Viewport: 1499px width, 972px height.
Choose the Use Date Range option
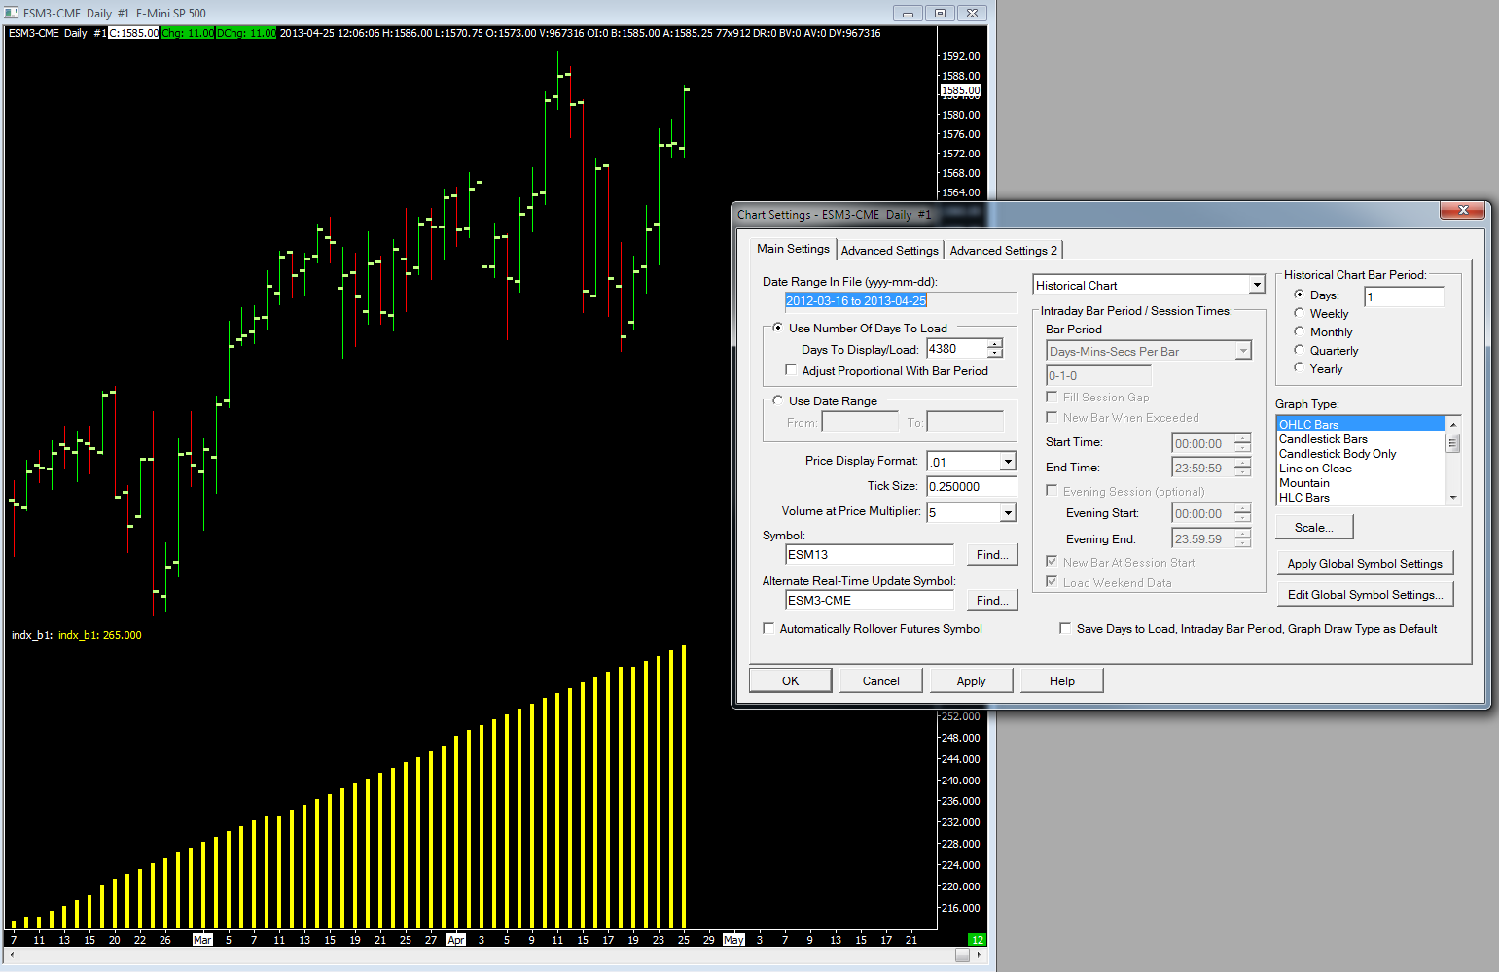[777, 400]
